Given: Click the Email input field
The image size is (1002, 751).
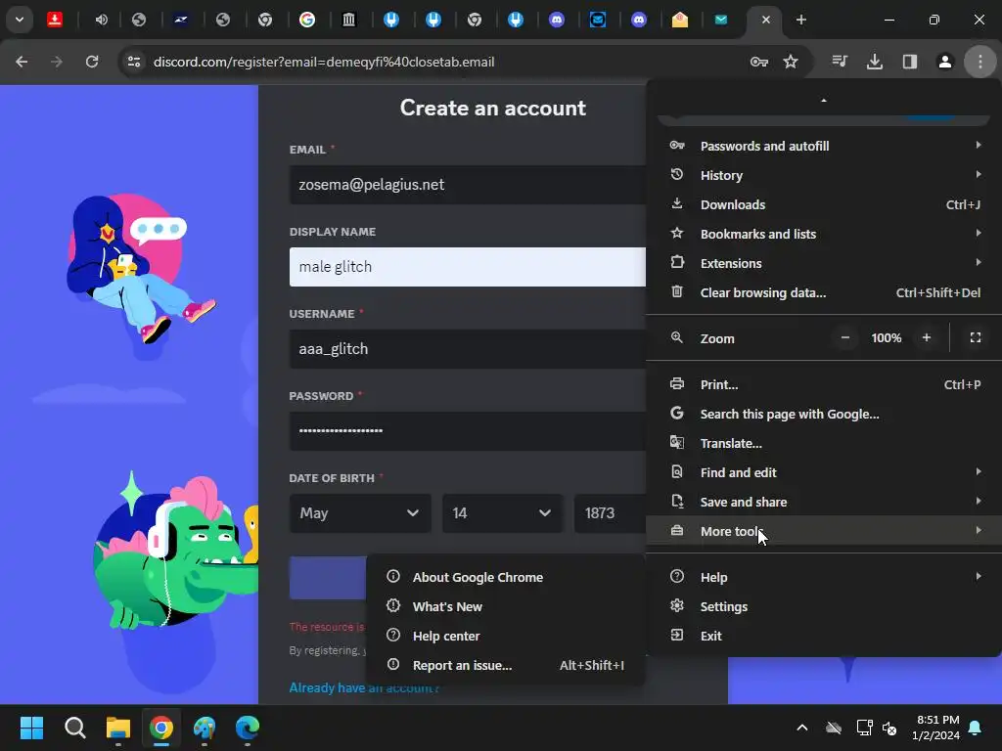Looking at the screenshot, I should click(x=467, y=185).
